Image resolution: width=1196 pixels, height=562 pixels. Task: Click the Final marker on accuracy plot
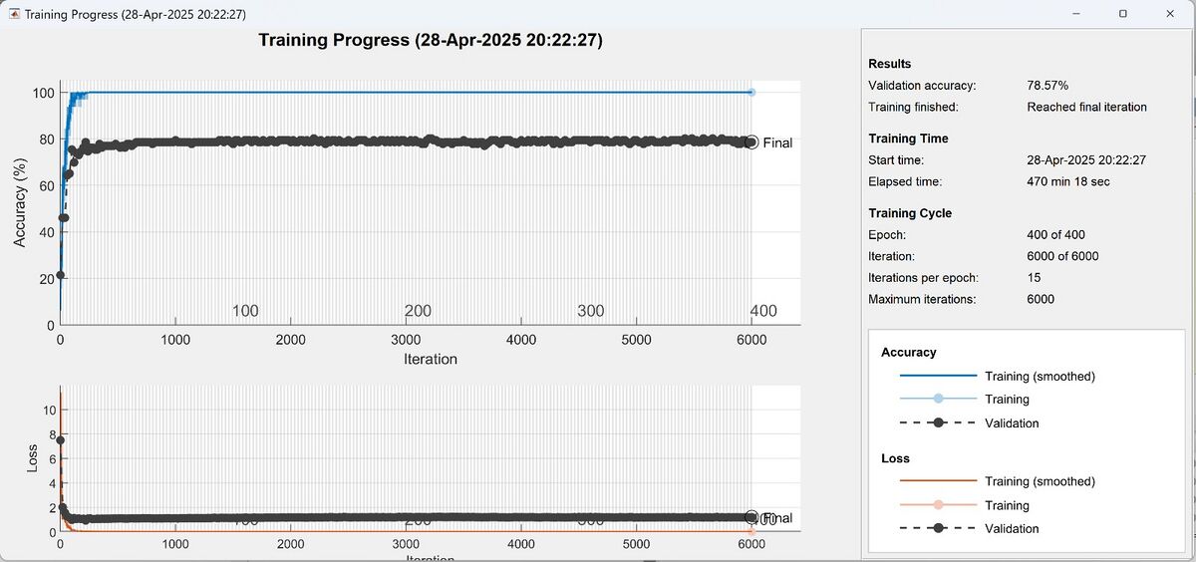click(751, 142)
